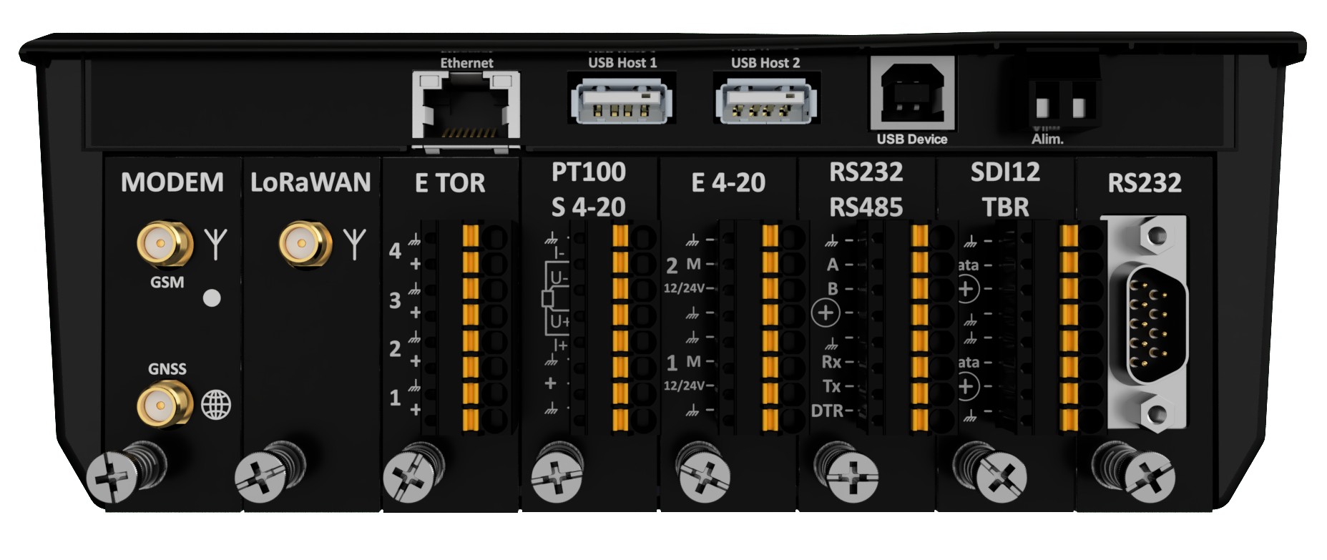Select the GNSS gold SMA connector
The height and width of the screenshot is (560, 1327).
164,406
